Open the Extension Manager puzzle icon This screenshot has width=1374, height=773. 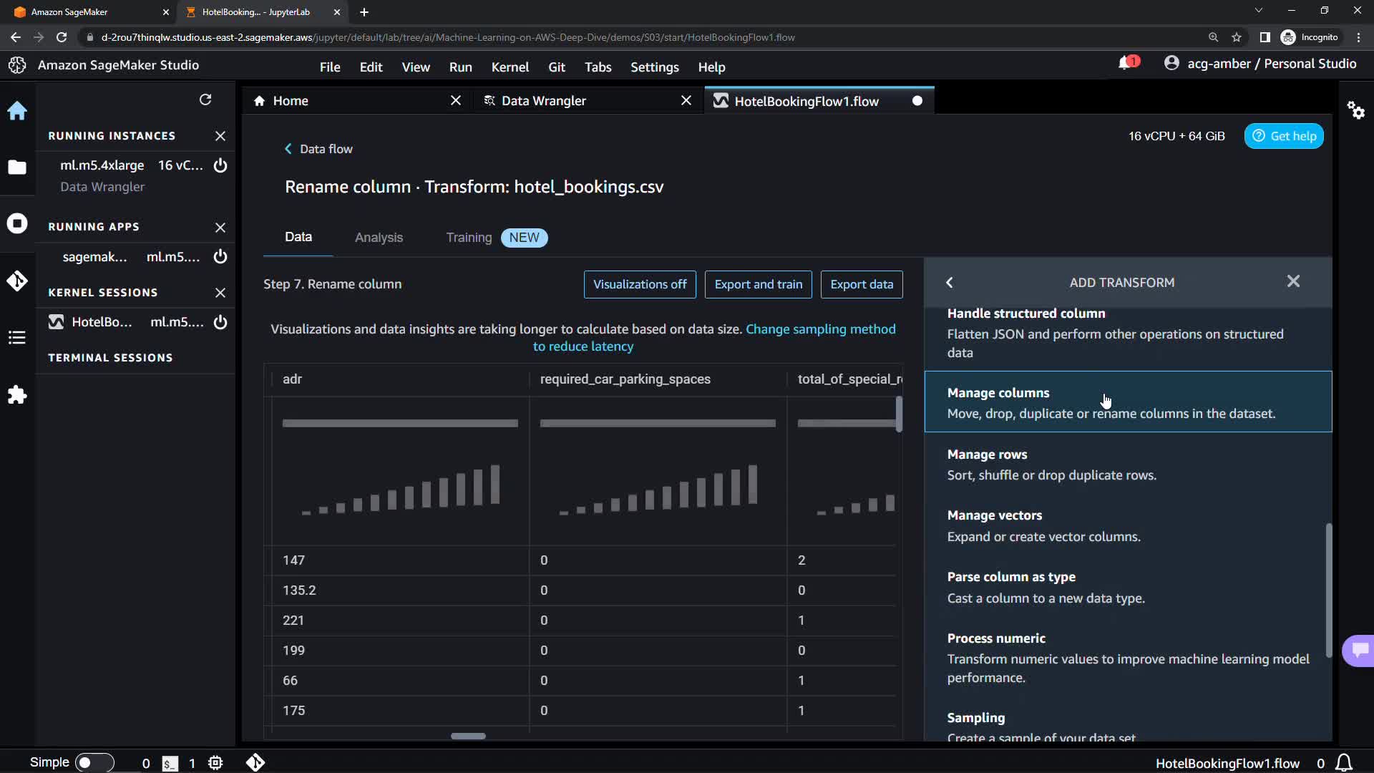point(17,395)
